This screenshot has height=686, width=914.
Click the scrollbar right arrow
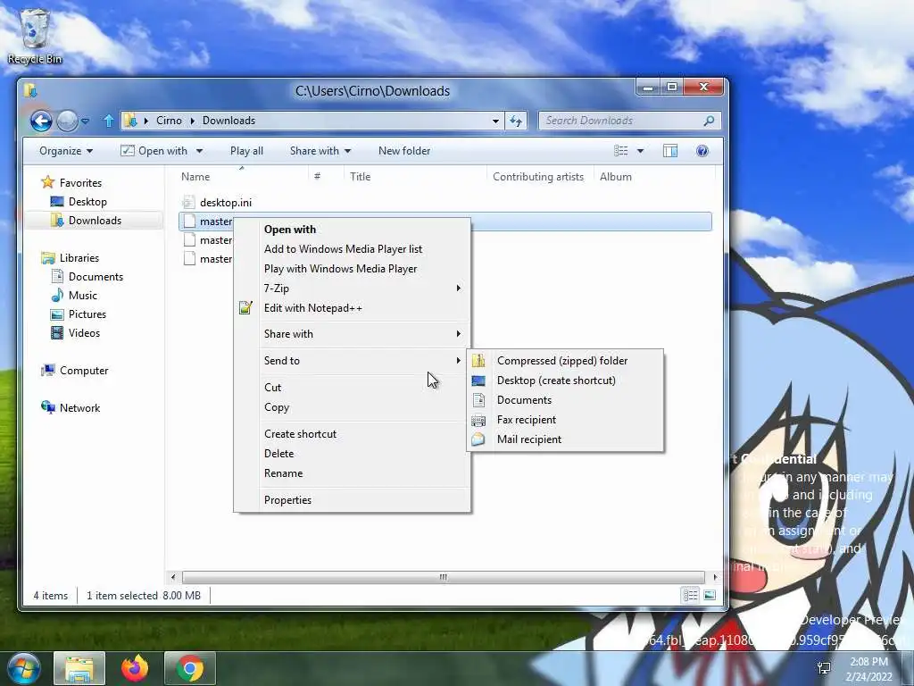point(715,578)
